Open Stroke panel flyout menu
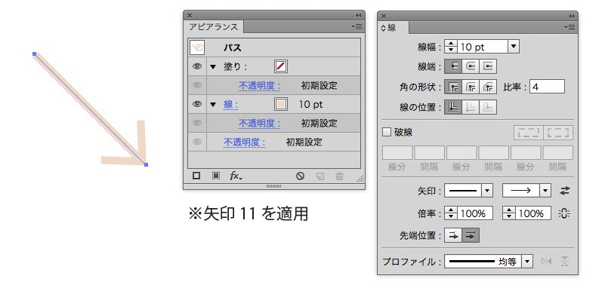The width and height of the screenshot is (605, 291). tap(570, 27)
